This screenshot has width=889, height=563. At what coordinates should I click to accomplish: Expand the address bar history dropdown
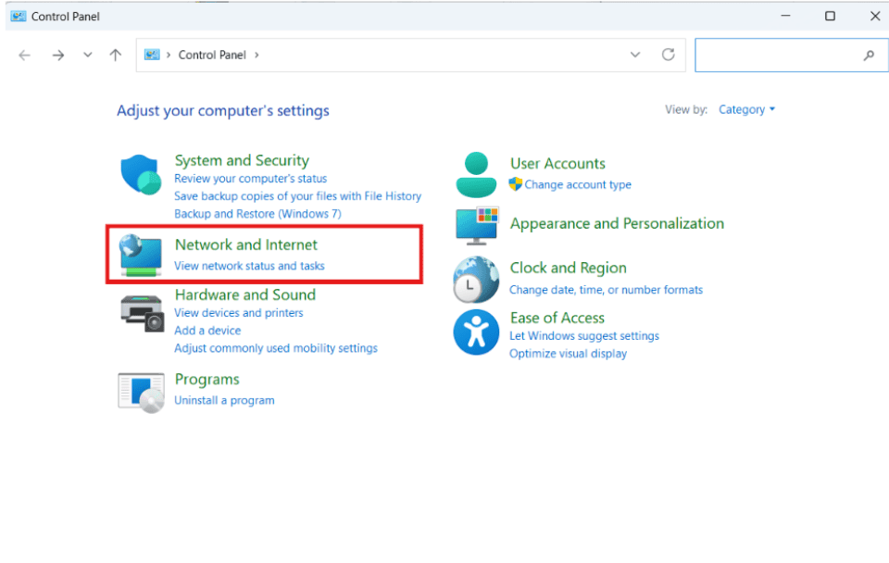[635, 55]
